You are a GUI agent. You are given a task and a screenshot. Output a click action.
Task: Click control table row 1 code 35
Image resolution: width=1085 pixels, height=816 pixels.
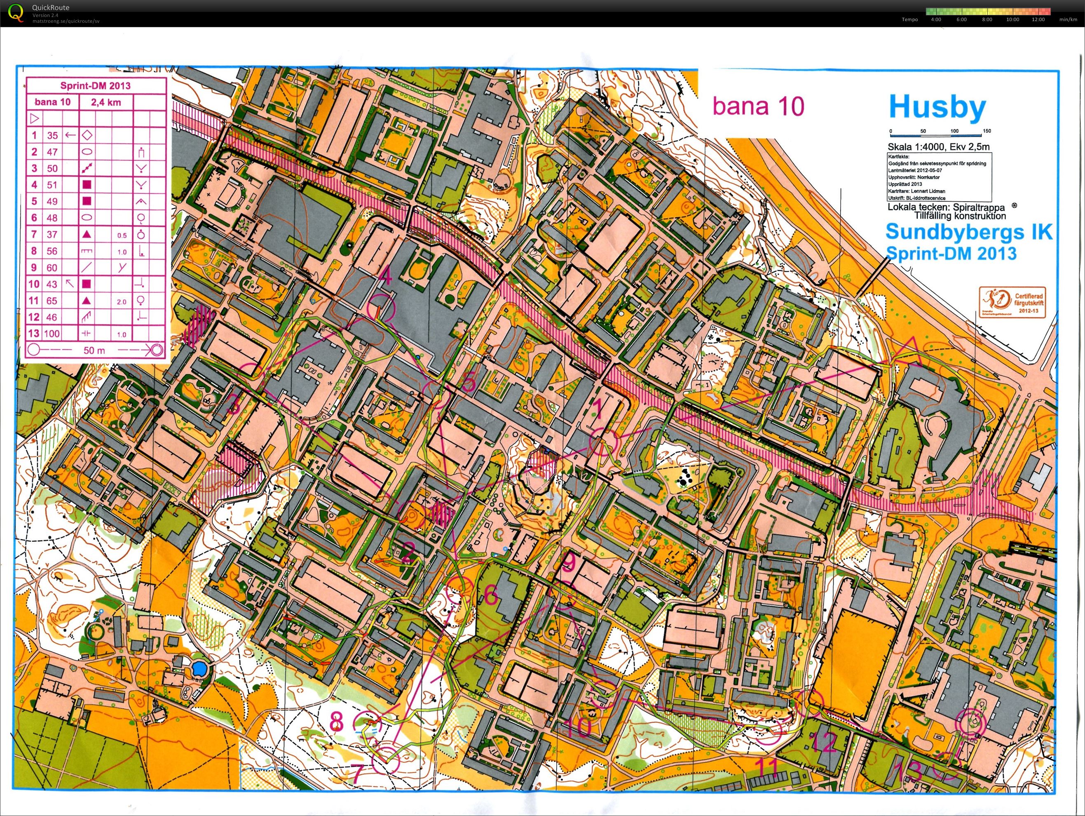(52, 135)
